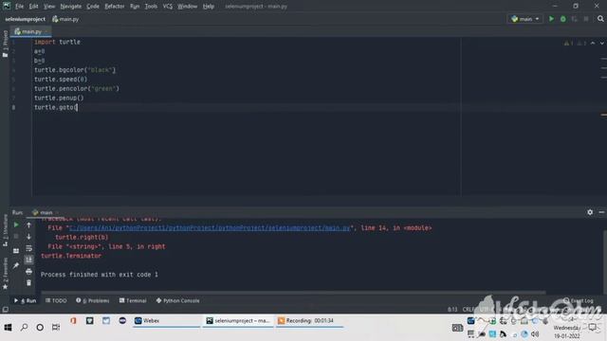The width and height of the screenshot is (607, 341).
Task: Open the Navigate menu
Action: 71,7
